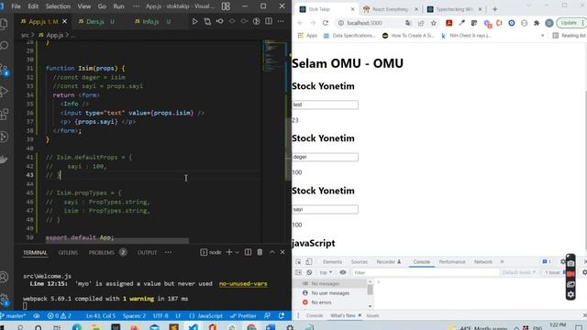The width and height of the screenshot is (587, 330).
Task: Reload the localhost:3000 page in Chrome
Action: [326, 23]
